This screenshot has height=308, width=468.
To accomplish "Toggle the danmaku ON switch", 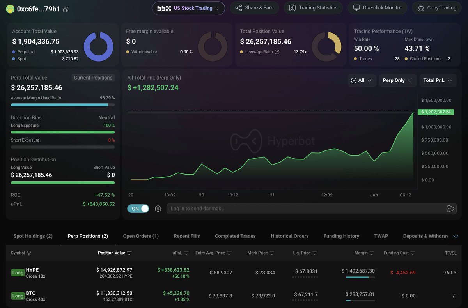I will click(x=138, y=209).
